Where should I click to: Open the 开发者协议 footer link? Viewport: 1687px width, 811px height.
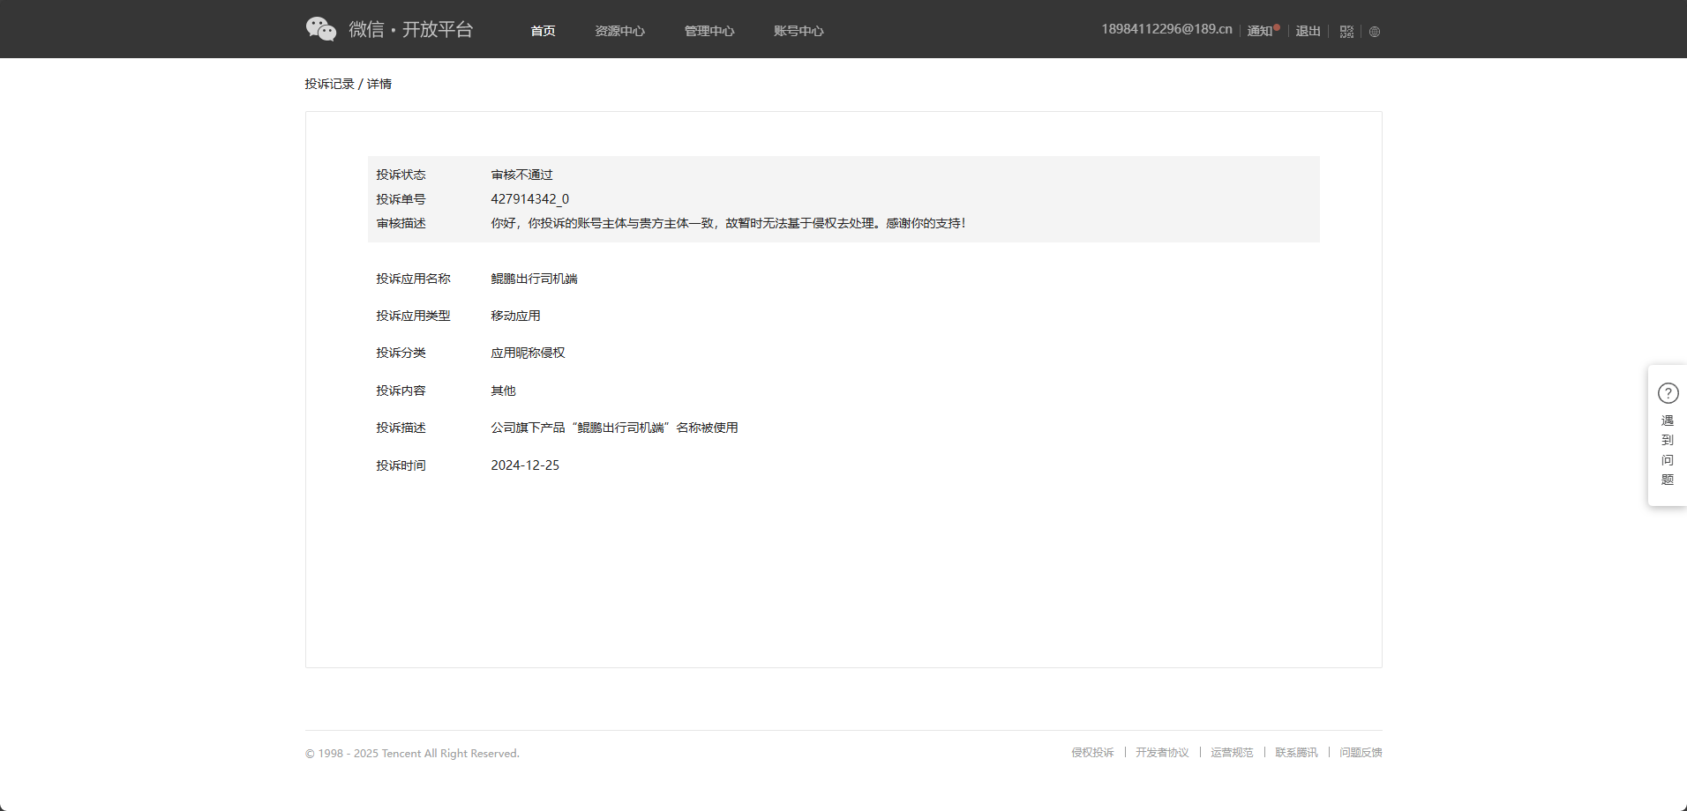(x=1162, y=753)
